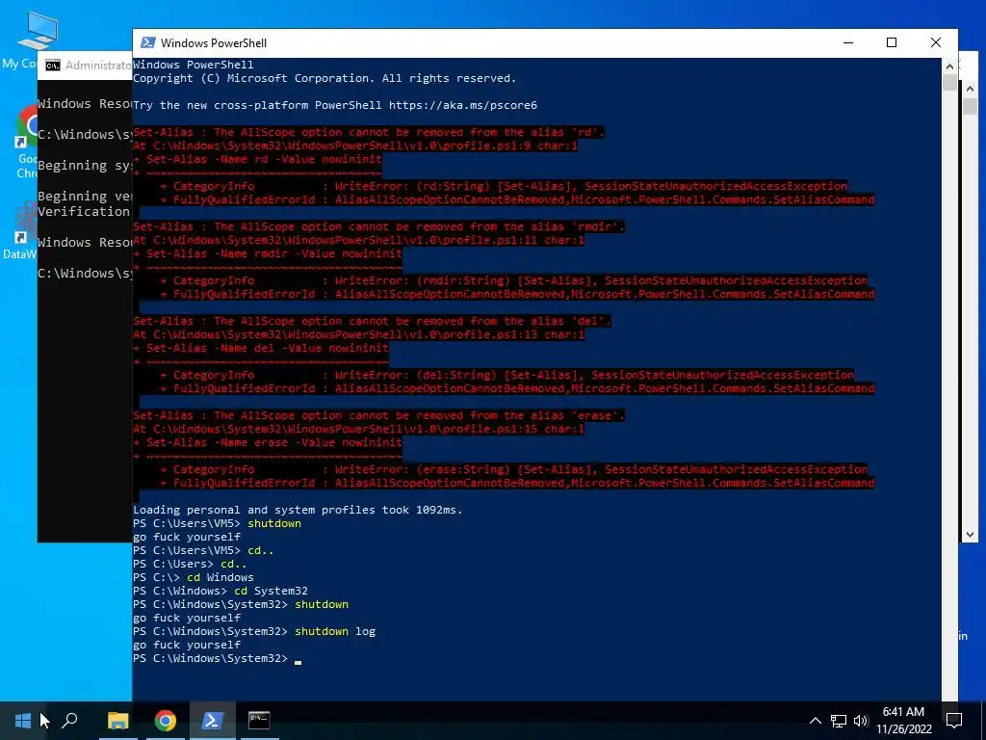The height and width of the screenshot is (740, 986).
Task: Maximize the Windows PowerShell window
Action: 892,42
